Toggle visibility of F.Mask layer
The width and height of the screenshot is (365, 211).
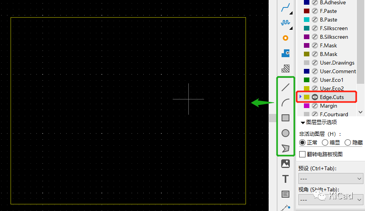pos(315,45)
